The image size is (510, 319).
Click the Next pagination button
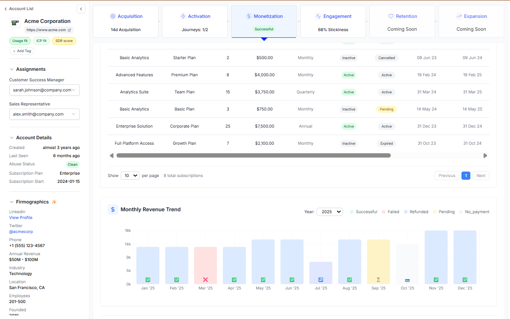click(481, 175)
